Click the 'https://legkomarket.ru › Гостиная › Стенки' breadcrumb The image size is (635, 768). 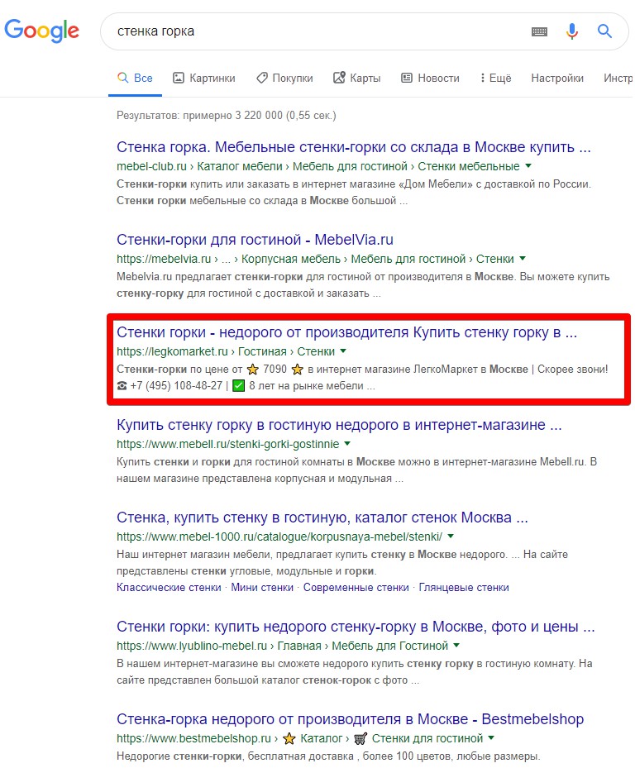(x=226, y=351)
